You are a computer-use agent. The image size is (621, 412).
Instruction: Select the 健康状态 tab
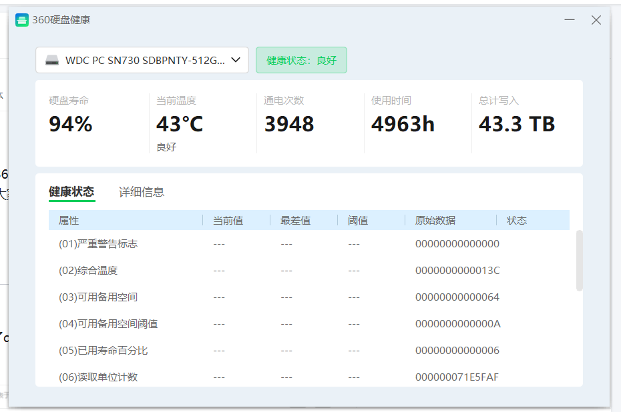pyautogui.click(x=71, y=192)
